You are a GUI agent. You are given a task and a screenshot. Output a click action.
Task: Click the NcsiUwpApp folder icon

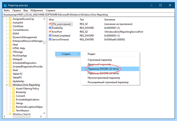(x=10, y=56)
